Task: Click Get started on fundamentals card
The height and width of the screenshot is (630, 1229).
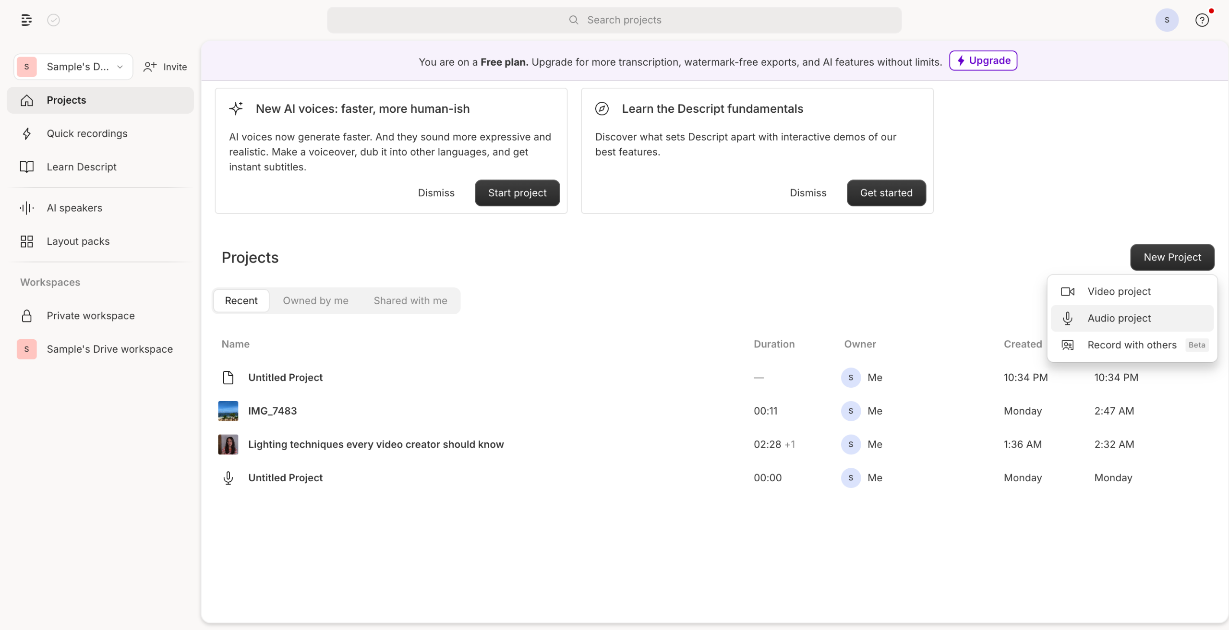Action: tap(886, 193)
